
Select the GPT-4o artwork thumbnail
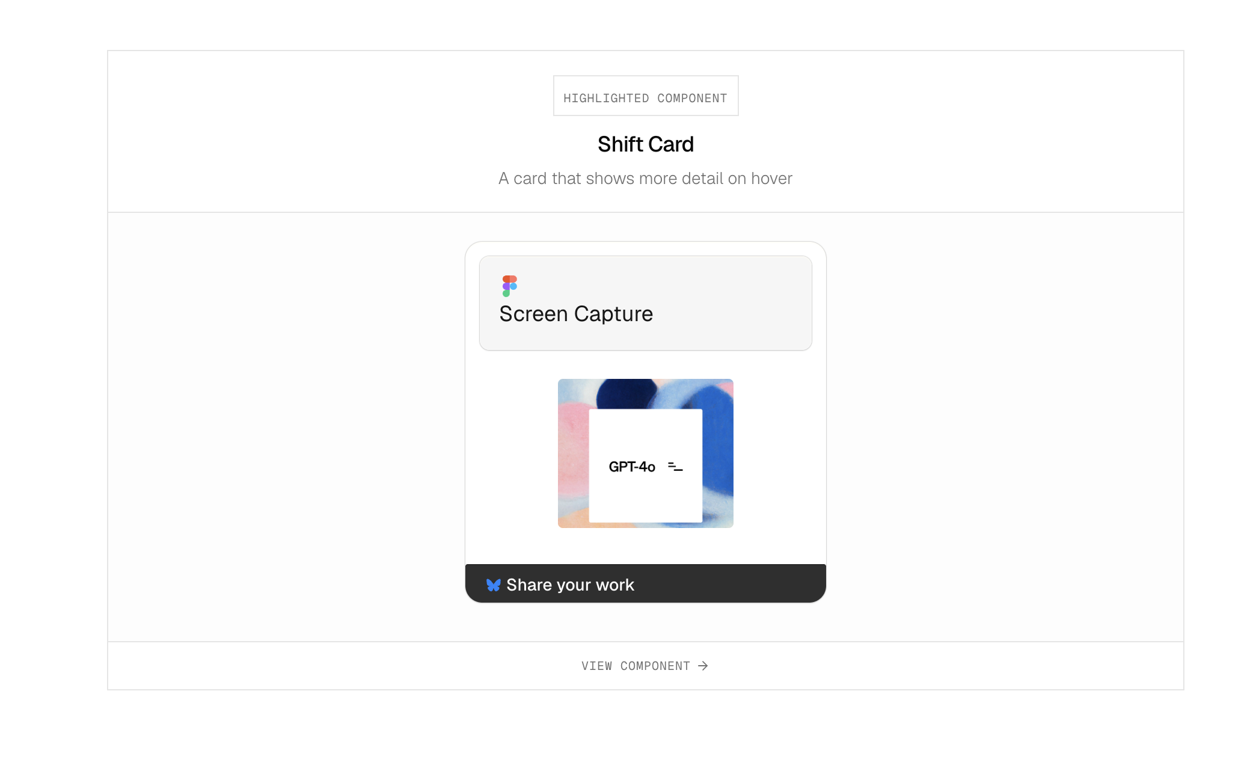tap(645, 453)
